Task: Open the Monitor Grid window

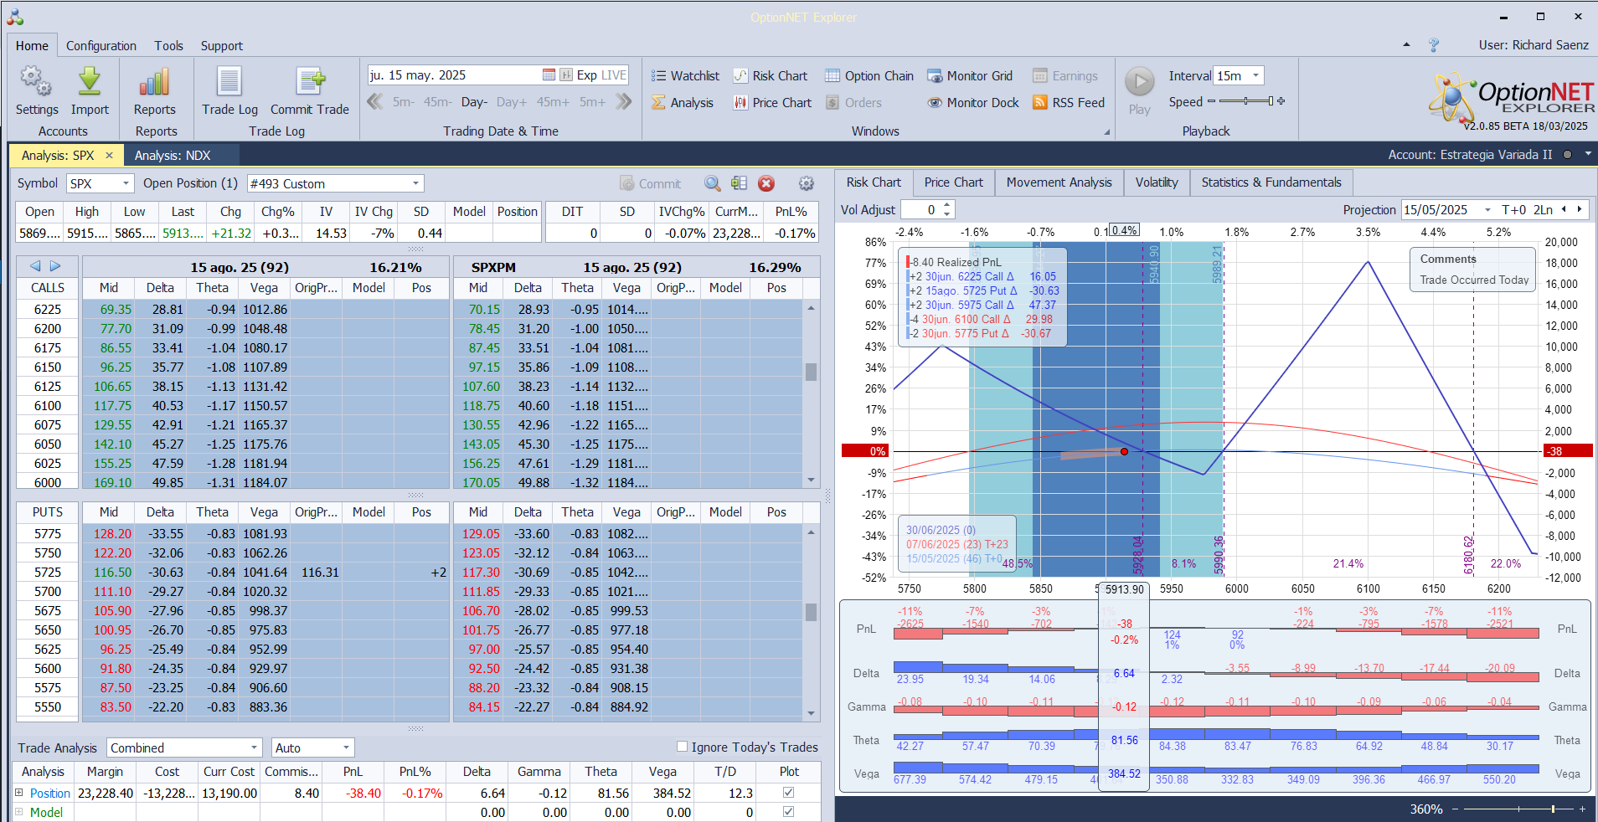Action: (970, 75)
